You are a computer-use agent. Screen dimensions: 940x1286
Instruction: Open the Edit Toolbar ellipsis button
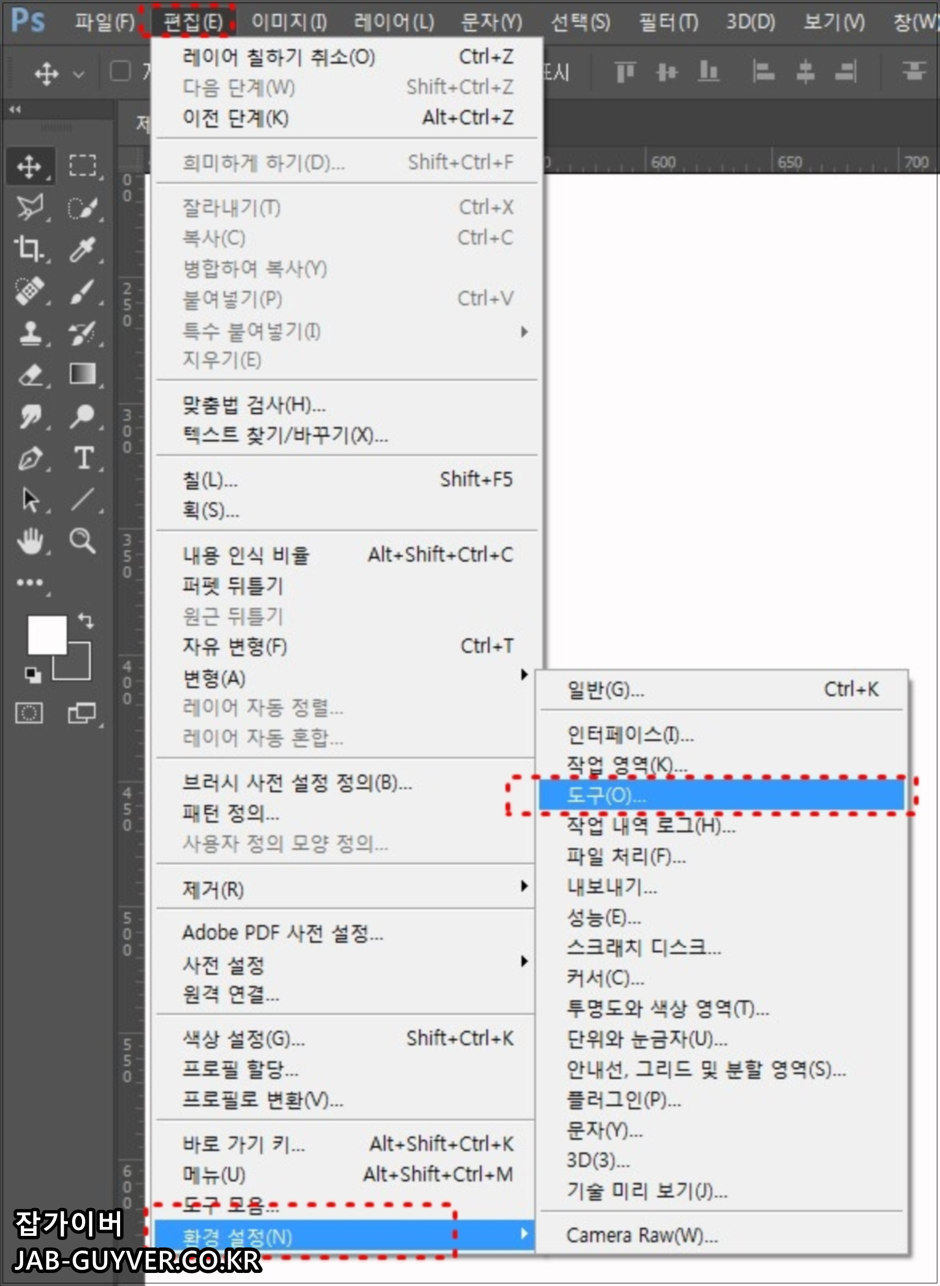pyautogui.click(x=30, y=583)
